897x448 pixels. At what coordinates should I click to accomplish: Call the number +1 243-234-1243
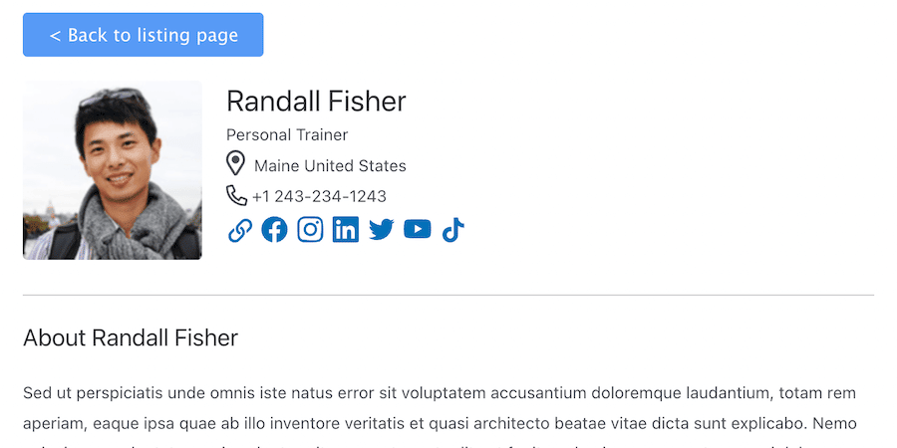[319, 196]
